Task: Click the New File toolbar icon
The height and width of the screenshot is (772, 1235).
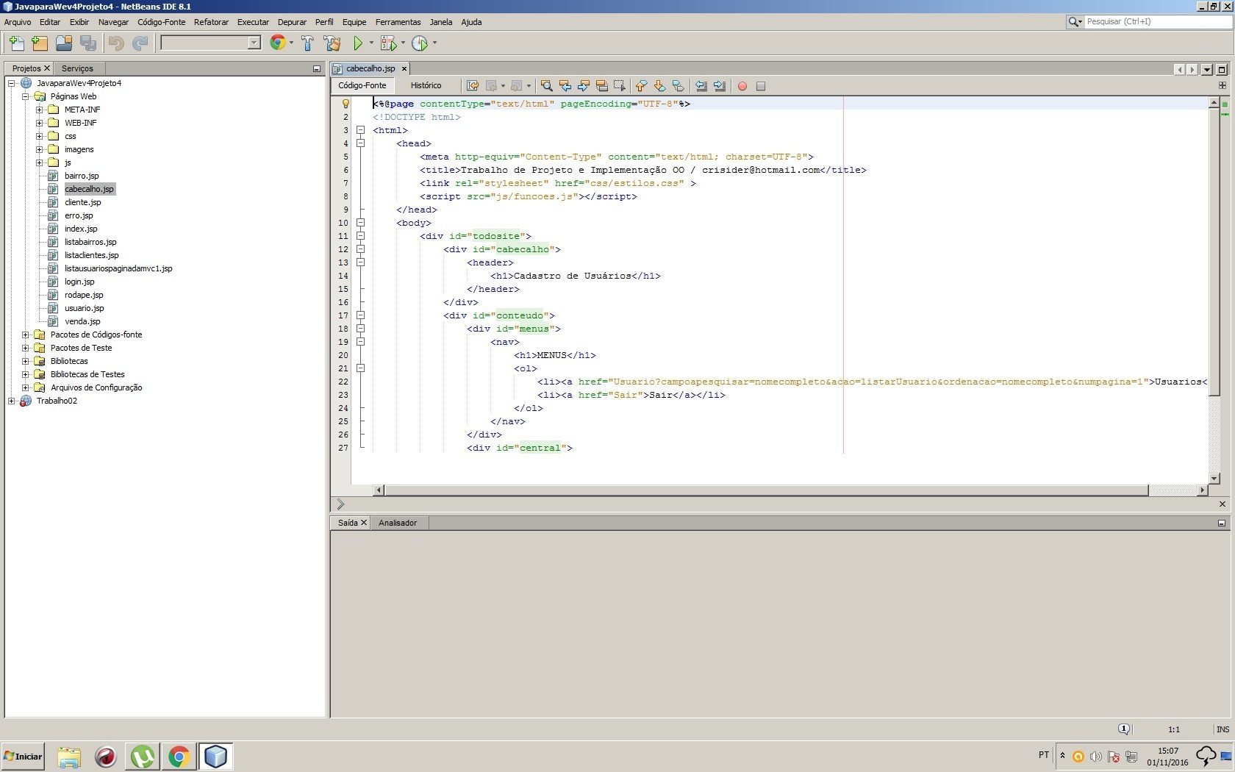Action: coord(16,43)
